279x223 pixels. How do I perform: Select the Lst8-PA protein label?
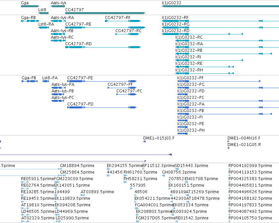pyautogui.click(x=50, y=78)
